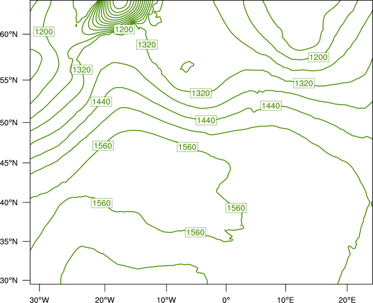
Task: Select the 1200 contour label near 15°E
Action: coord(318,57)
